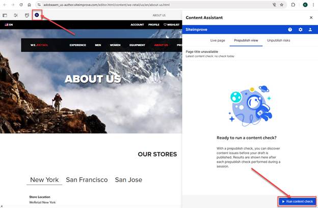Open the WOMEN navigation item
This screenshot has width=318, height=208.
coord(115,45)
